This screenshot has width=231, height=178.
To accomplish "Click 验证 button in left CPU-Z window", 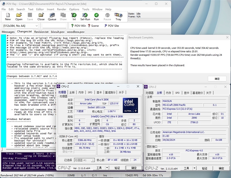I will coord(117,168).
